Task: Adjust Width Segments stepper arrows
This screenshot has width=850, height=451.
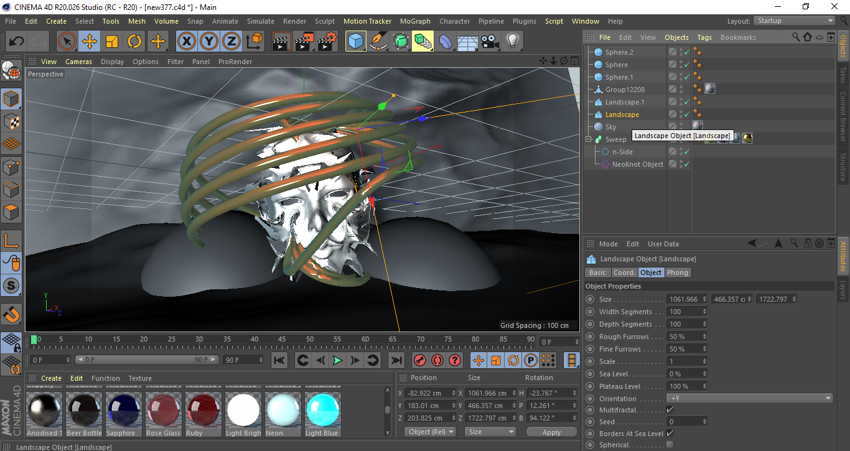Action: 704,312
